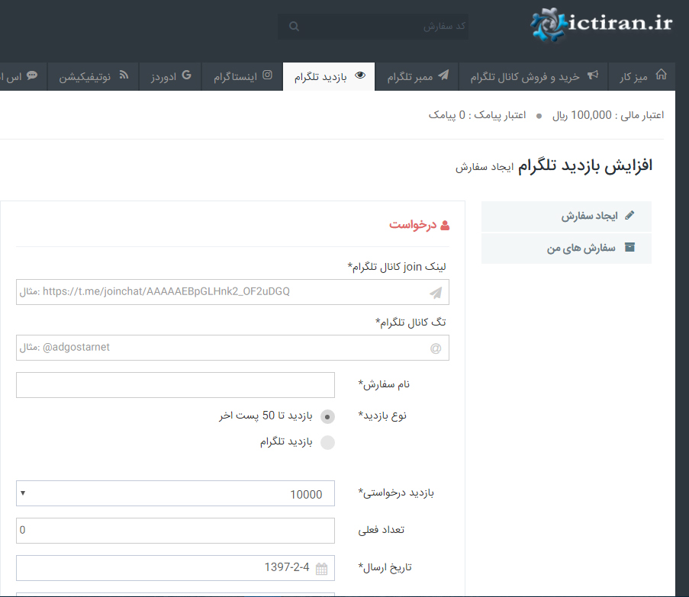The height and width of the screenshot is (597, 689).
Task: Click the calendar icon in the date field
Action: (x=322, y=569)
